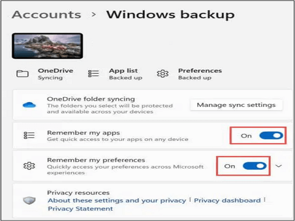
Task: Click the blue OneDrive cloud icon
Action: coord(29,105)
